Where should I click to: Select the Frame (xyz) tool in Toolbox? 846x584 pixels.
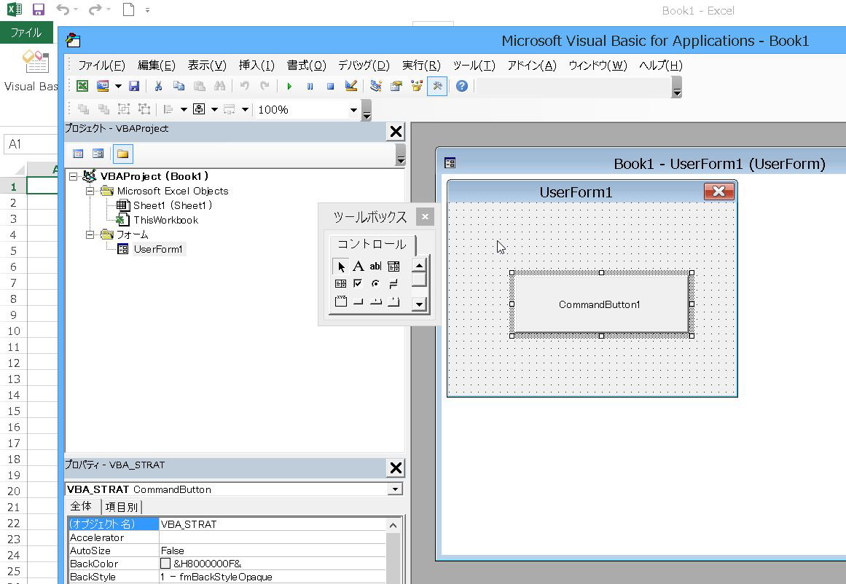point(340,301)
